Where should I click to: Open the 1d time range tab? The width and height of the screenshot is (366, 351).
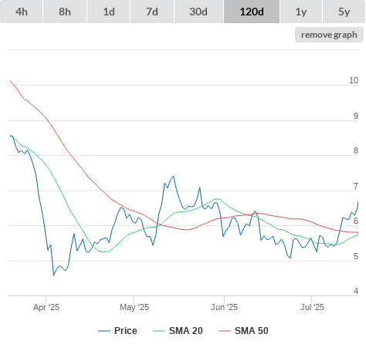pos(109,12)
